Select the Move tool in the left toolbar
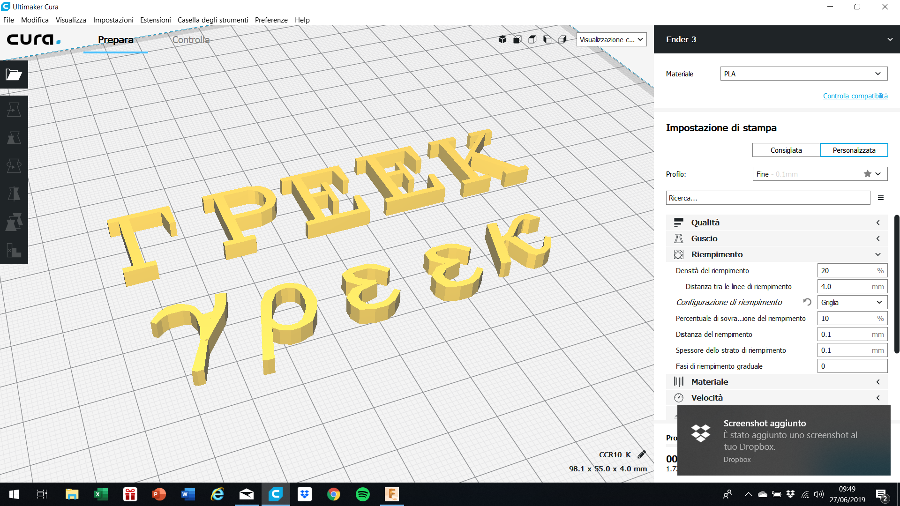Viewport: 900px width, 506px height. pyautogui.click(x=14, y=109)
